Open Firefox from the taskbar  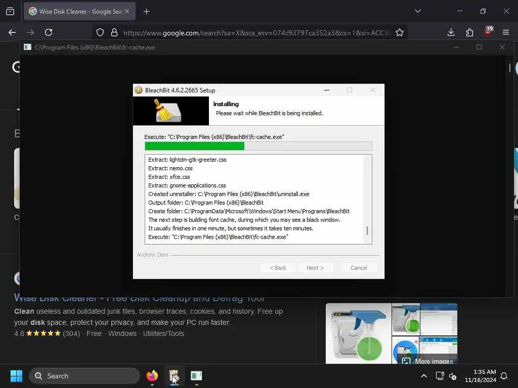coord(152,376)
